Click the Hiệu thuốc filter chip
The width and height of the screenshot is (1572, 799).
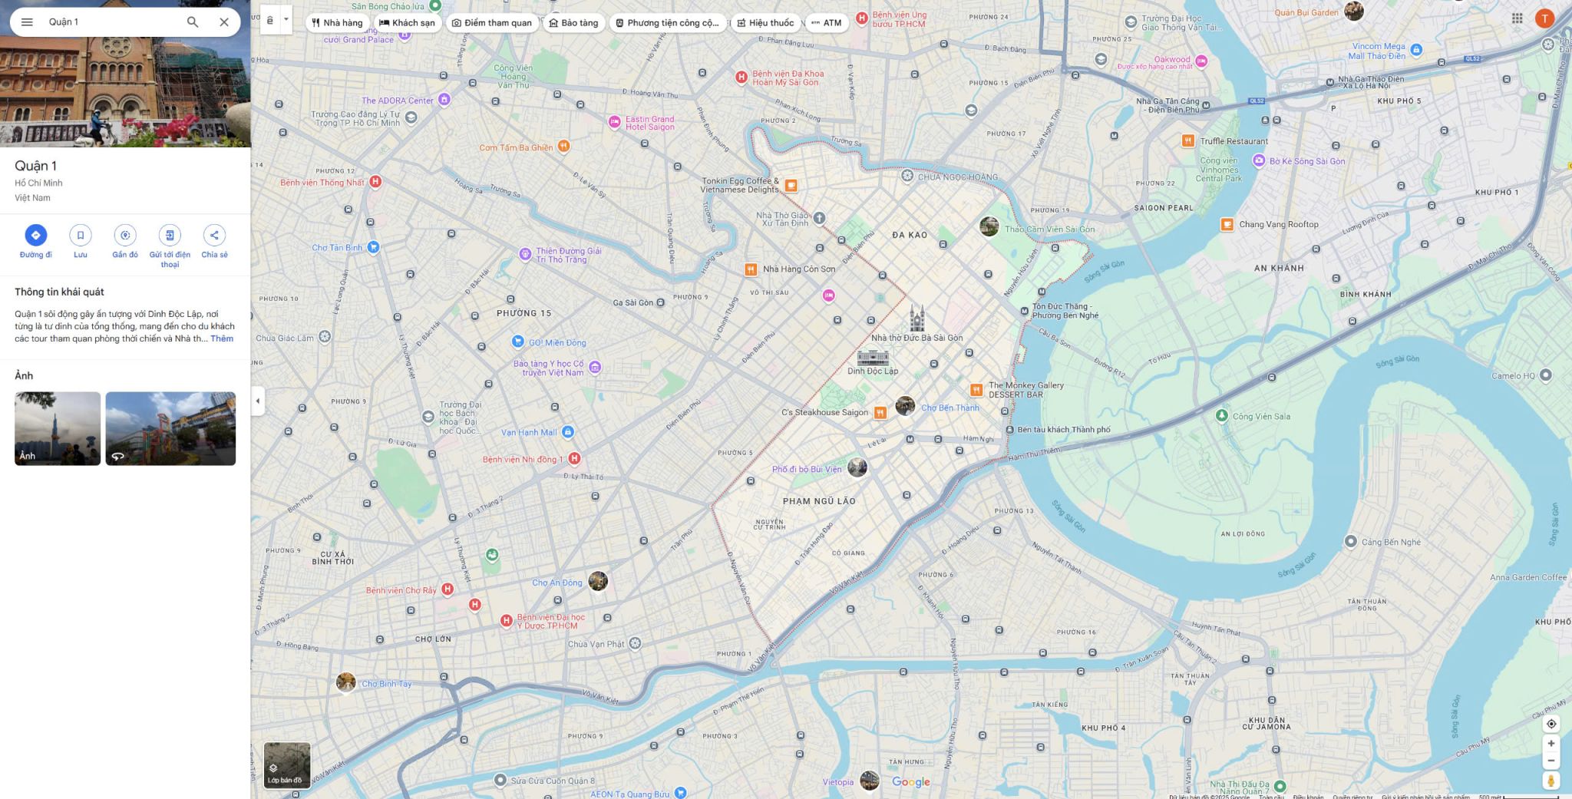coord(765,23)
